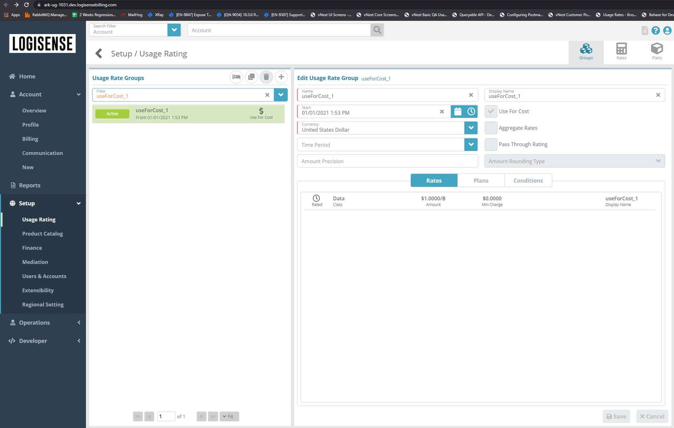The height and width of the screenshot is (428, 674).
Task: Open the Search Filter Account dropdown
Action: tap(174, 30)
